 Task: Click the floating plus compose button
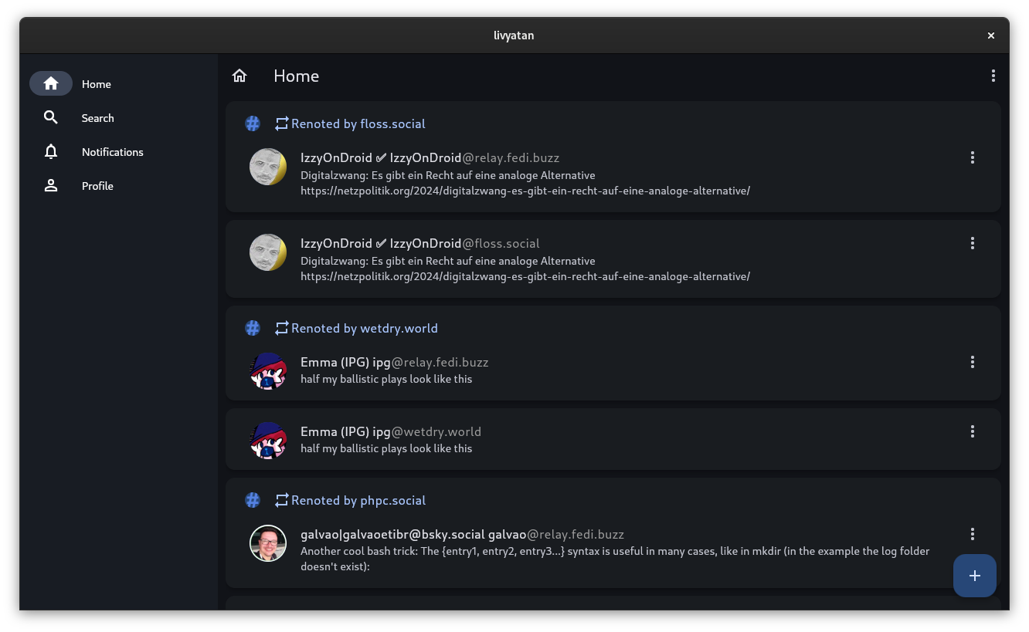click(974, 576)
